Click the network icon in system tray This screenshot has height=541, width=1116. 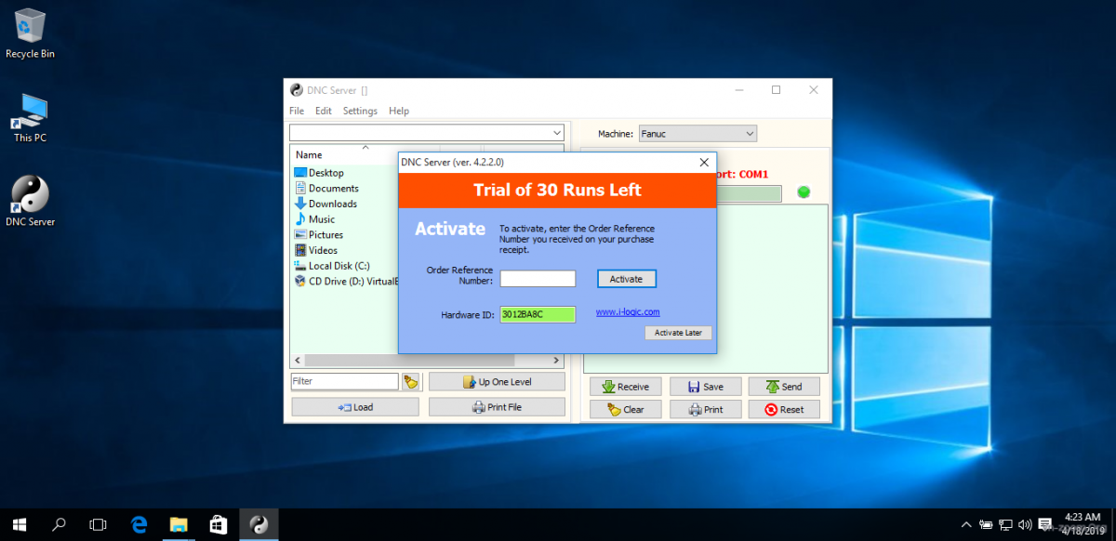click(x=1005, y=525)
